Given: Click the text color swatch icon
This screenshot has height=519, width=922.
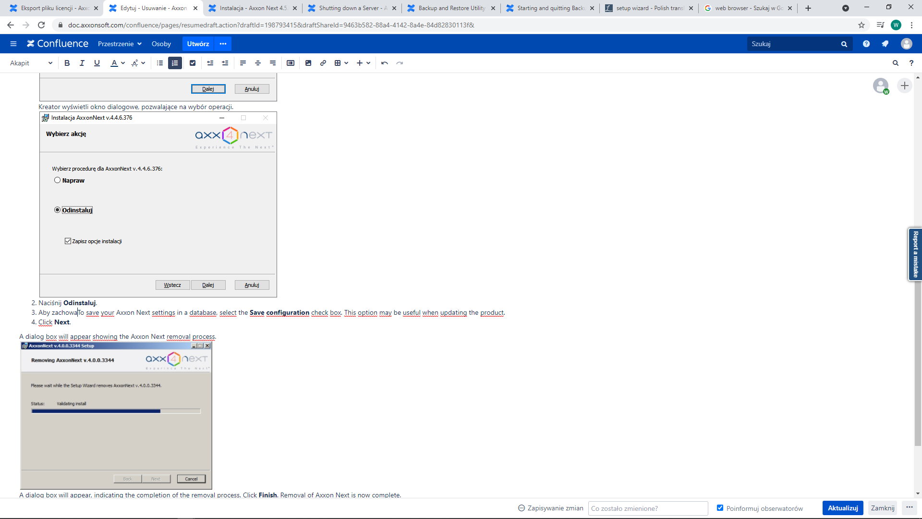Looking at the screenshot, I should (x=114, y=63).
